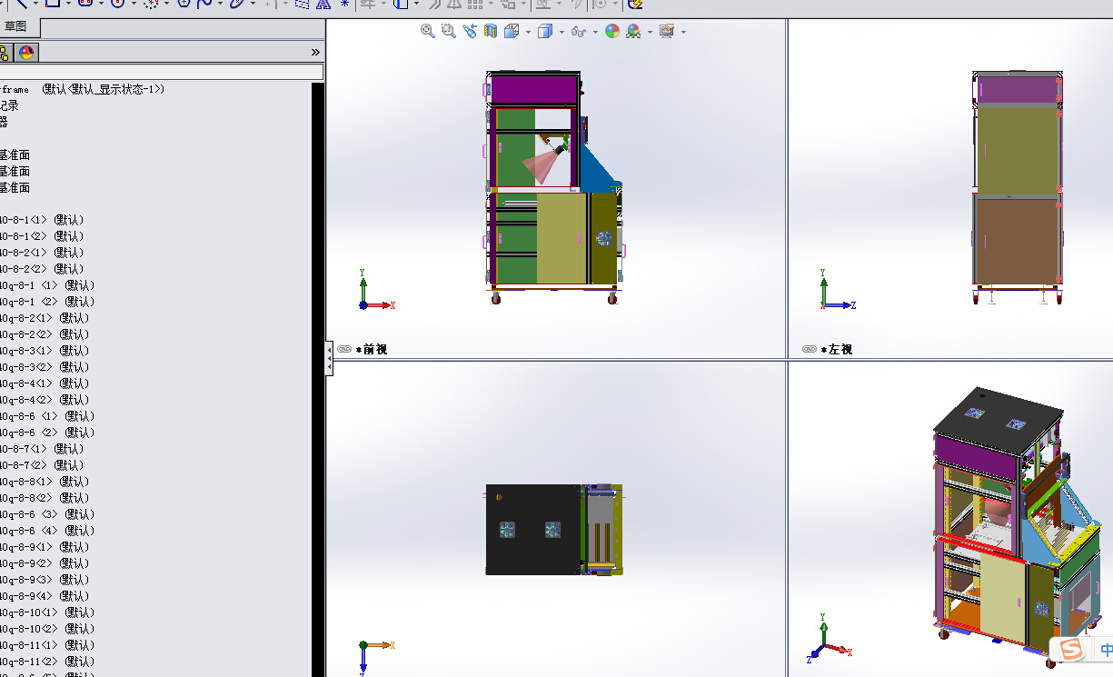Select tree row 40q-8-9<1> (默认)
The height and width of the screenshot is (677, 1113).
[x=45, y=547]
